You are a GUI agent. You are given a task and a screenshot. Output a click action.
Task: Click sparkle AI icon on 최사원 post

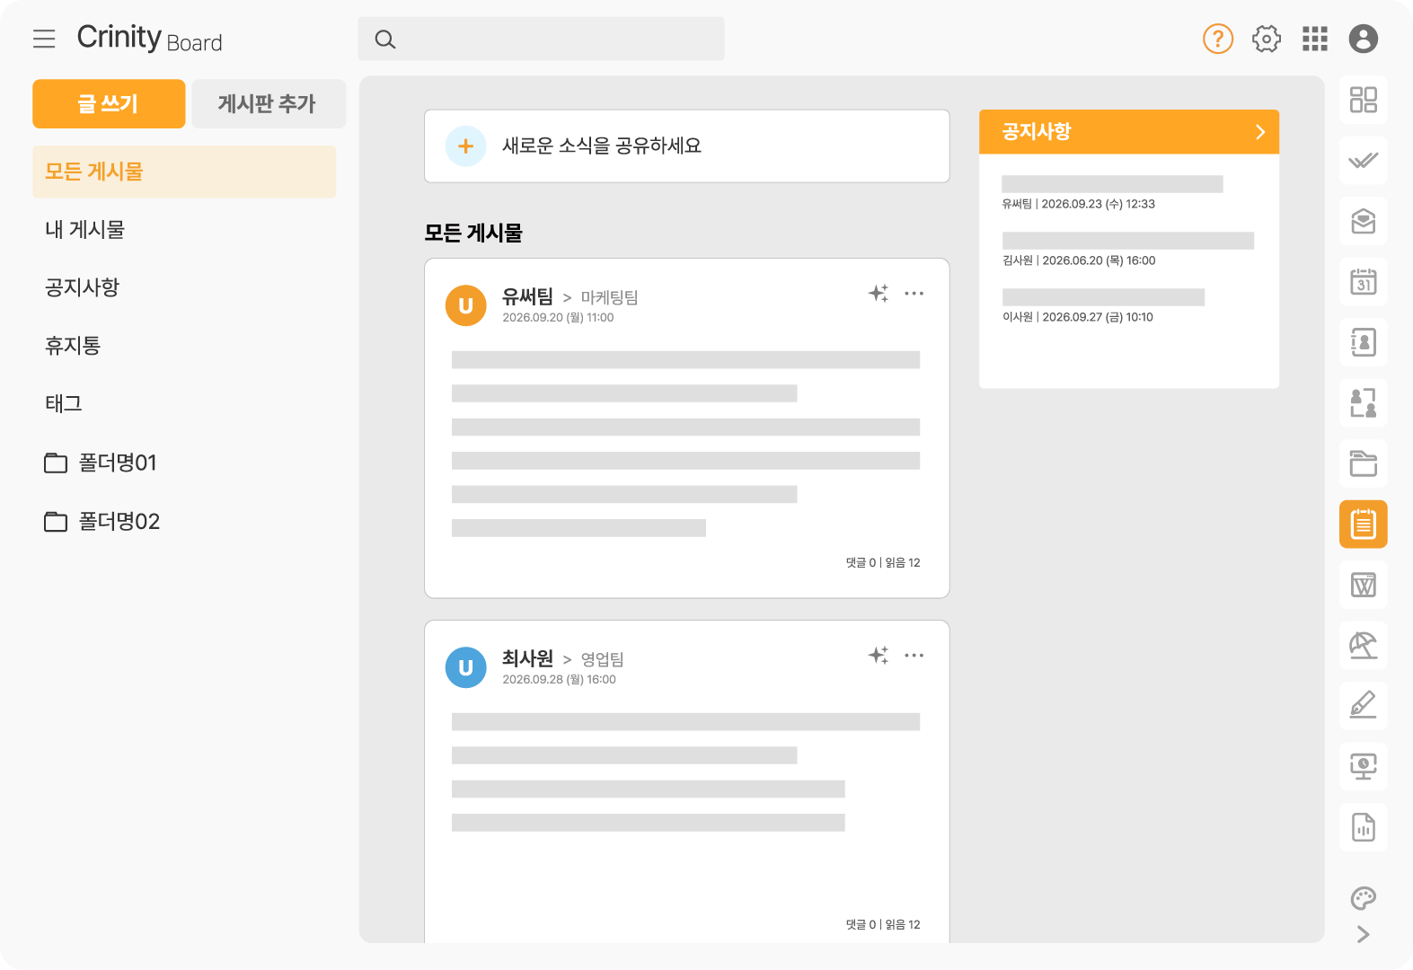coord(879,656)
